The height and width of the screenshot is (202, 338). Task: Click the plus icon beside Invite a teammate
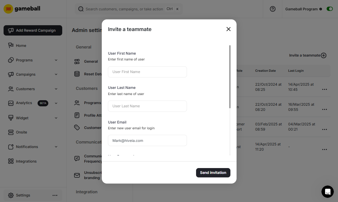click(x=323, y=55)
